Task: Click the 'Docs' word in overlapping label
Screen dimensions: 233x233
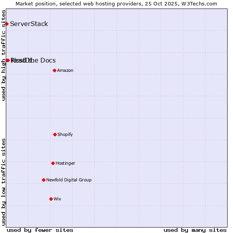Action: tap(48, 60)
